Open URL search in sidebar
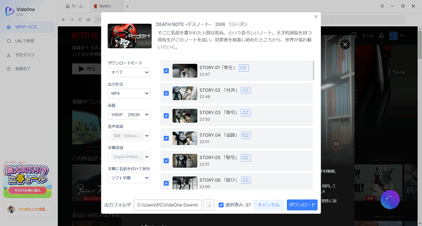422x226 pixels. pyautogui.click(x=27, y=41)
